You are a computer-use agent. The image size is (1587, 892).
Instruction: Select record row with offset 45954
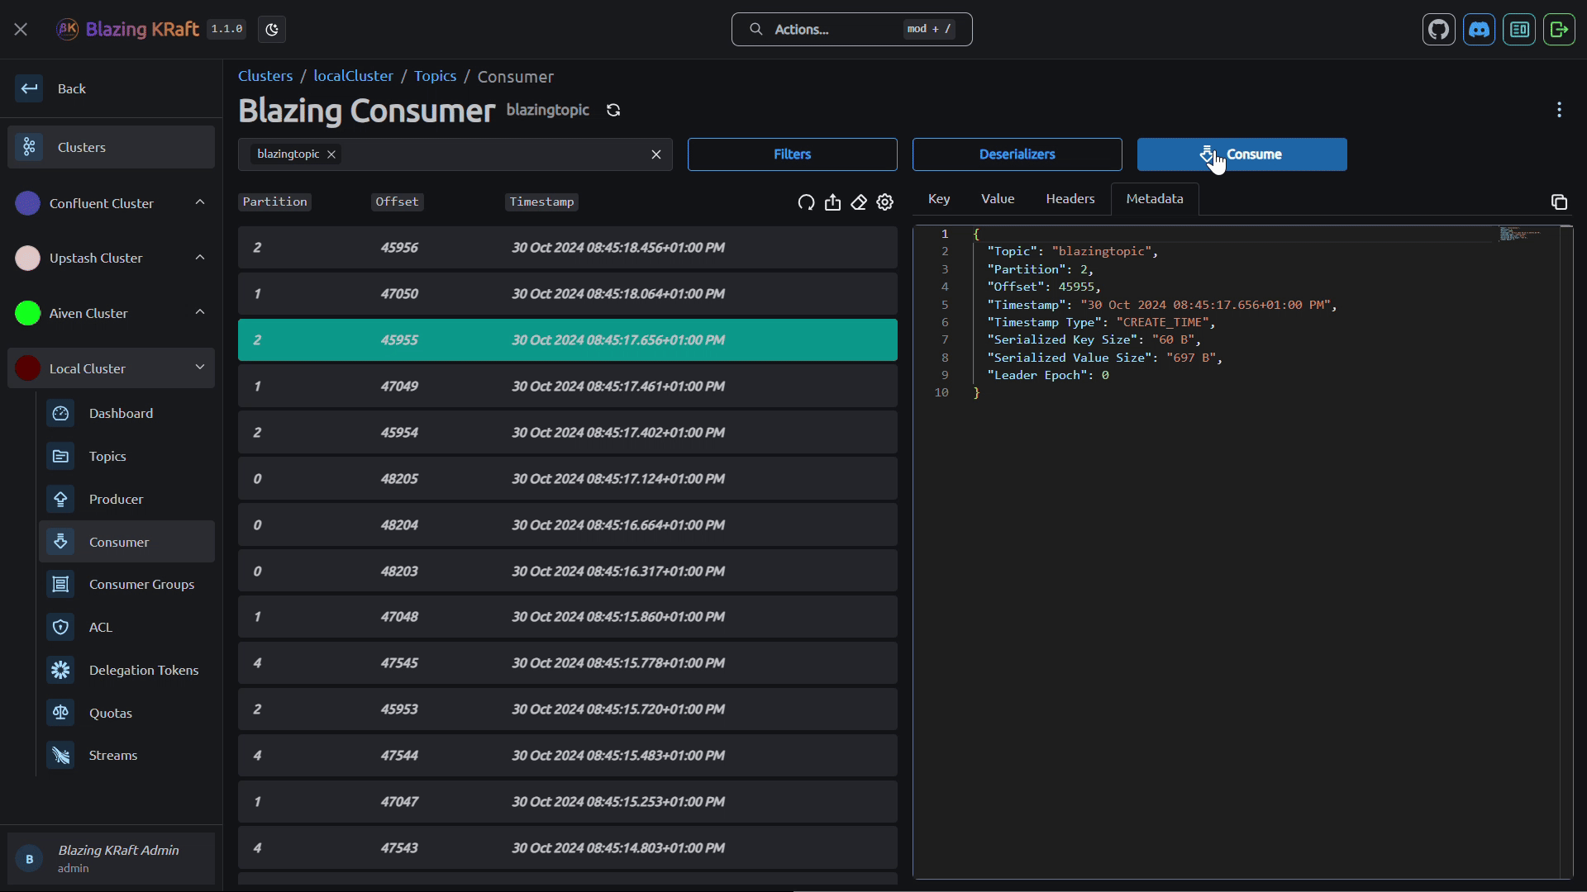point(567,433)
